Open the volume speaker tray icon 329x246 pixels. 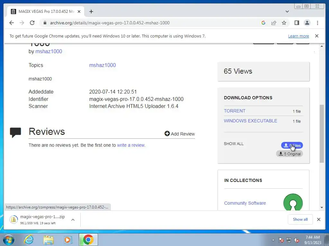pyautogui.click(x=297, y=240)
